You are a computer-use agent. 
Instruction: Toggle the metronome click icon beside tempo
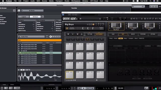pyautogui.click(x=116, y=88)
